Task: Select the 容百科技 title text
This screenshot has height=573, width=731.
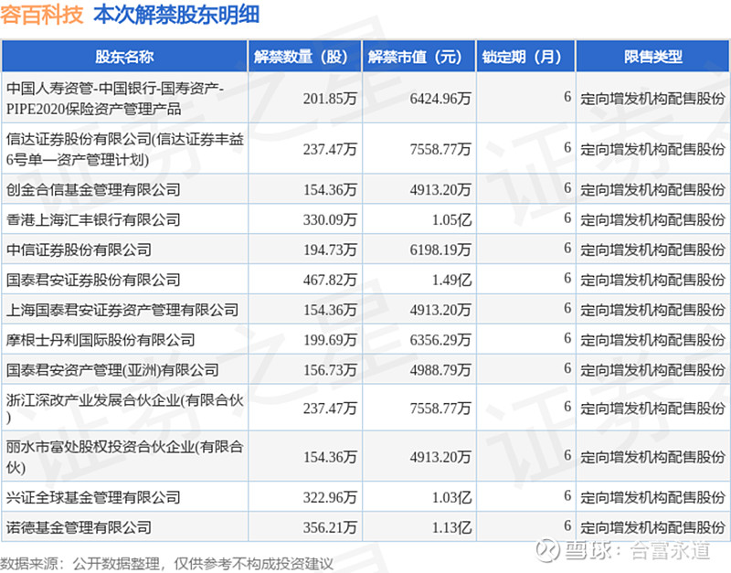Action: (x=42, y=15)
